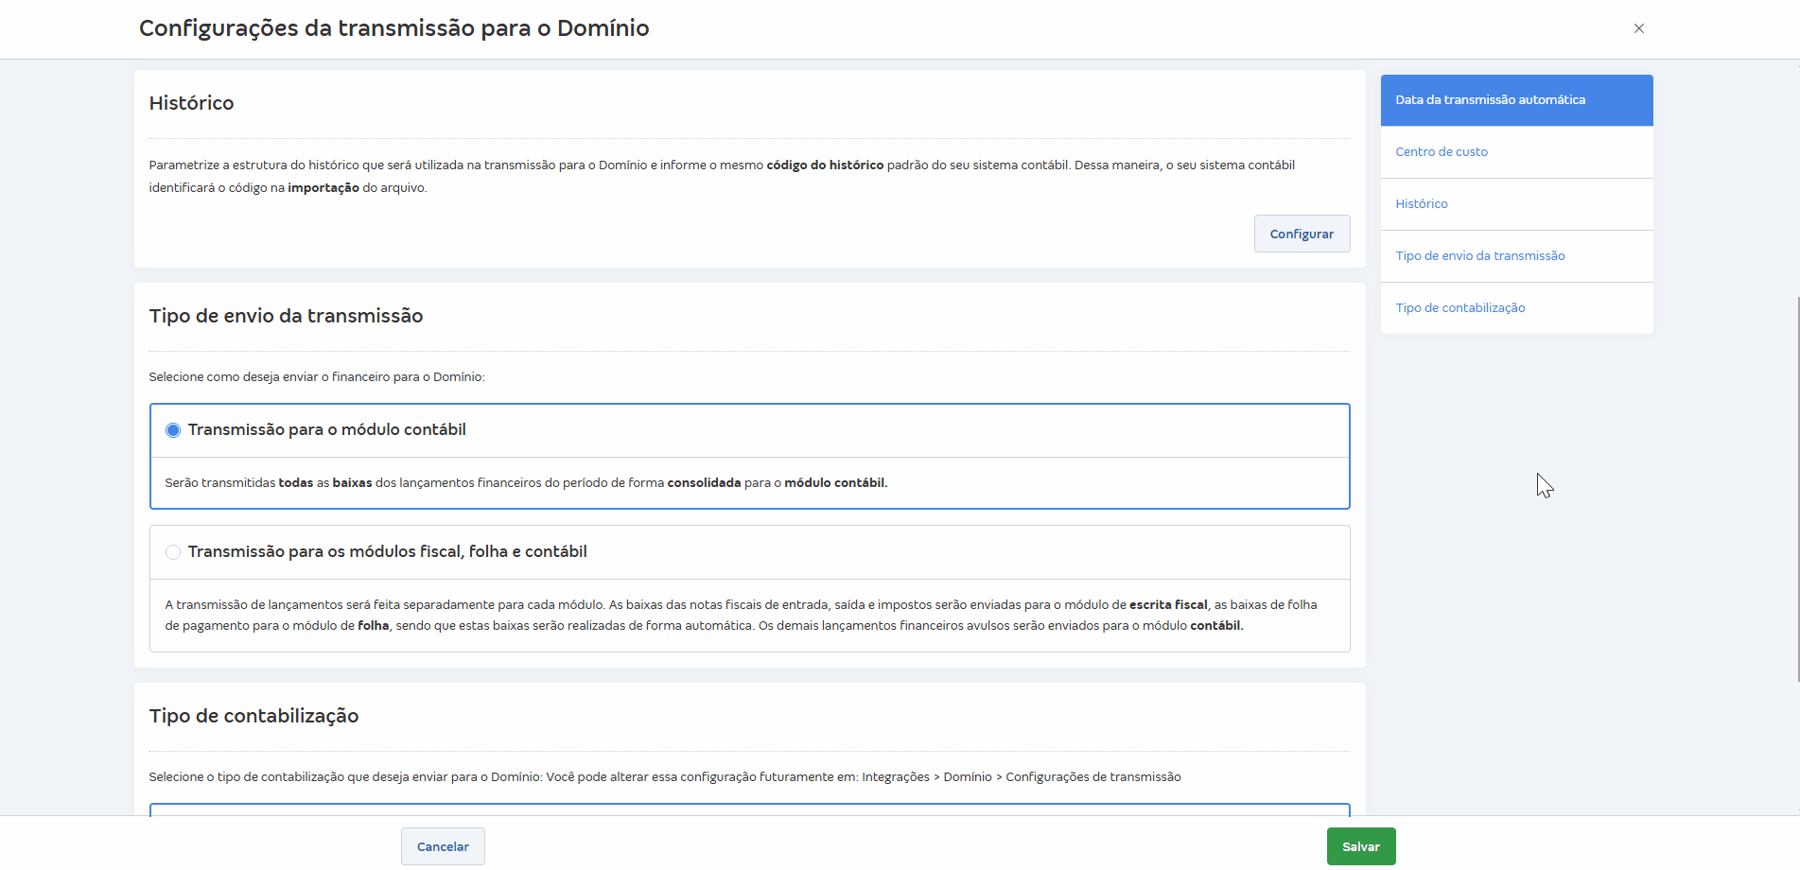1800x870 pixels.
Task: Cancel changes with the Cancelar button
Action: coord(442,845)
